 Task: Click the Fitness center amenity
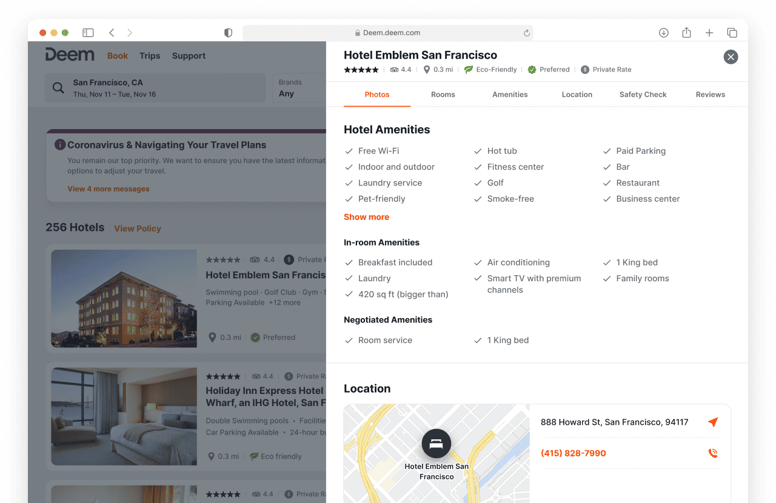pos(515,167)
